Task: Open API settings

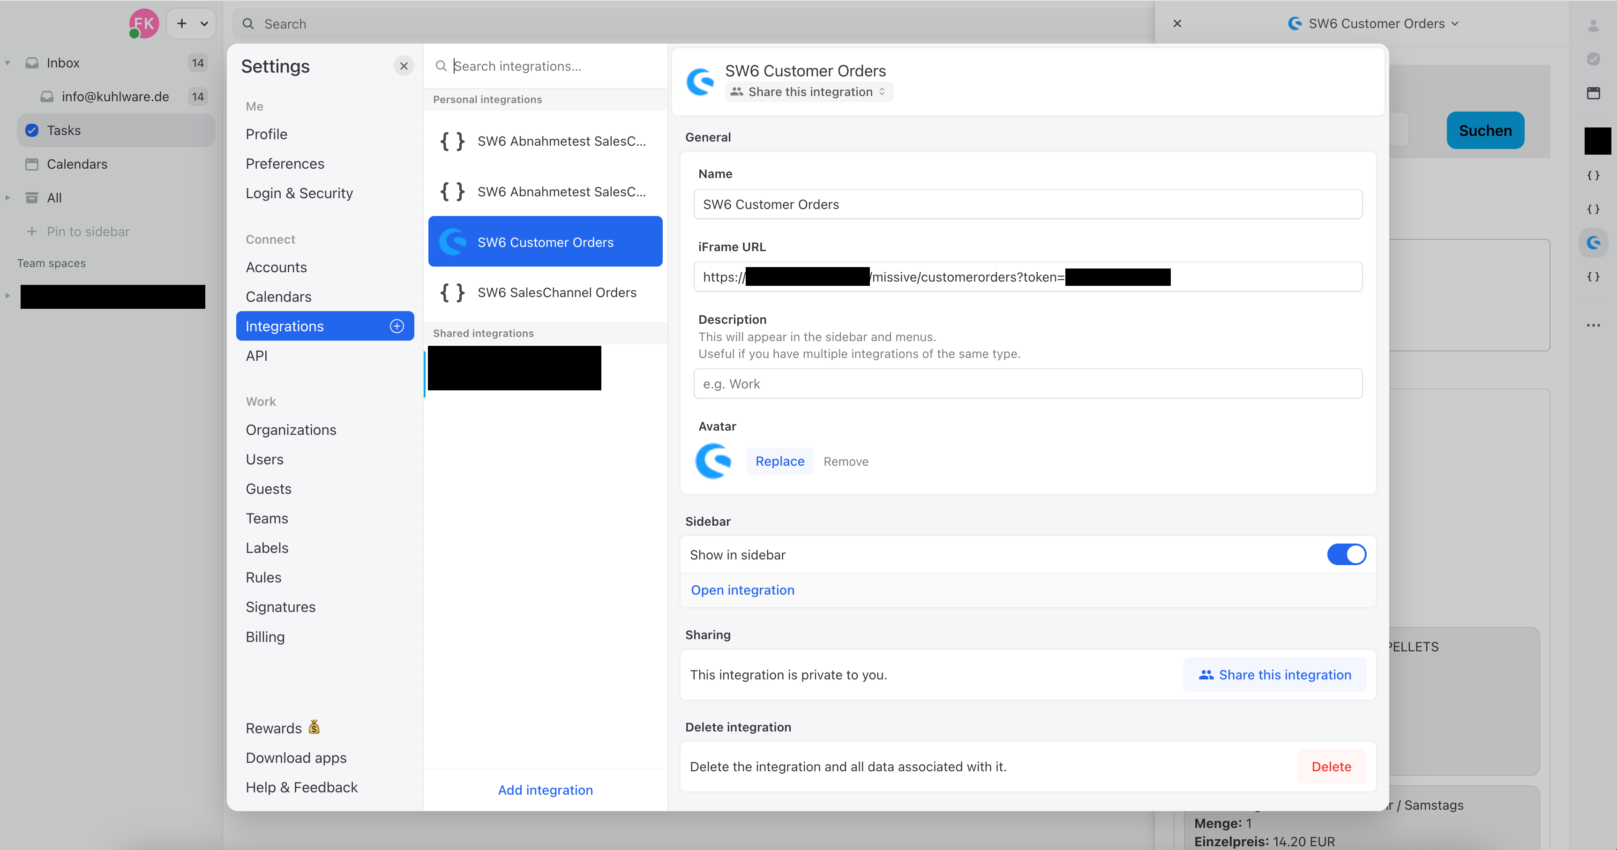Action: [257, 356]
